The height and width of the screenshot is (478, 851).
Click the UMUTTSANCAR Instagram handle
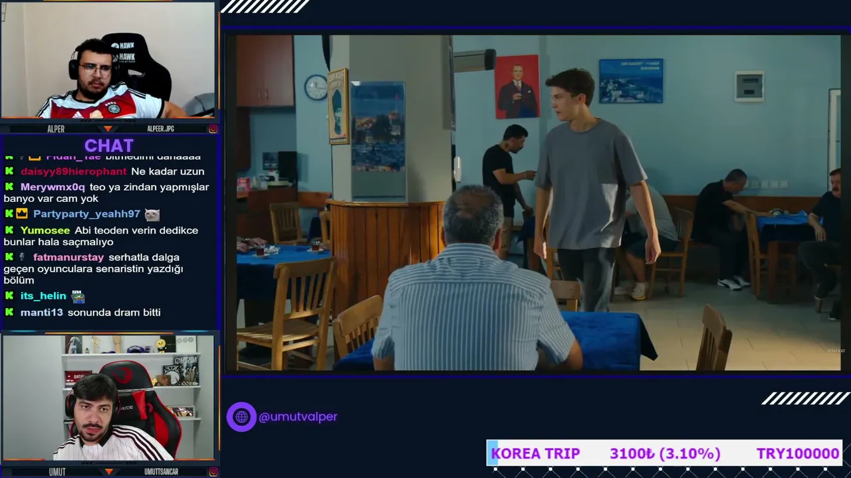pyautogui.click(x=162, y=472)
